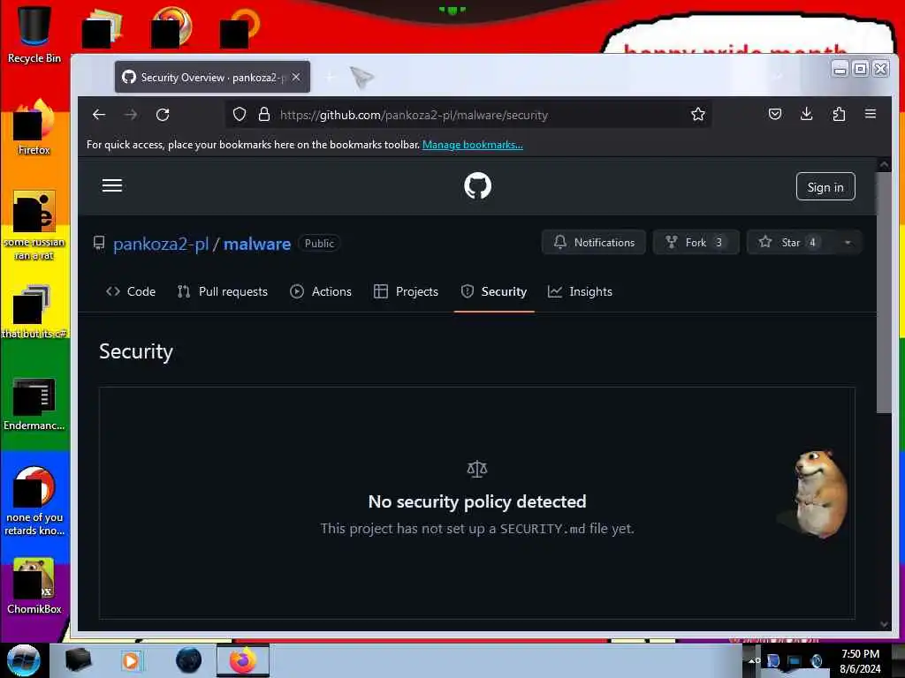The image size is (905, 678).
Task: Click Firefox in the taskbar
Action: tap(243, 660)
